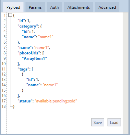Click the "ArrayItem1" array entry
The width and height of the screenshot is (130, 135).
[34, 58]
